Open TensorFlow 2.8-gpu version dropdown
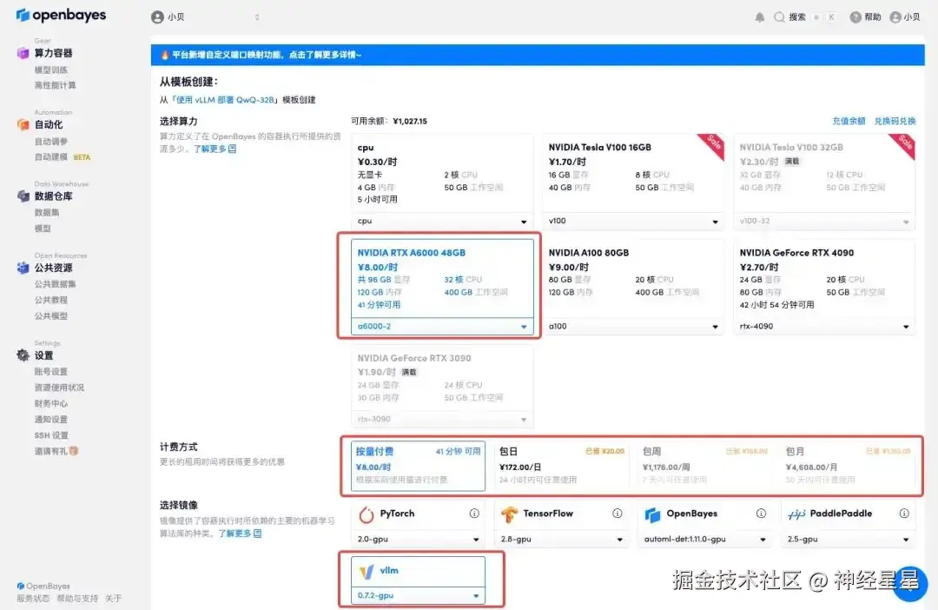Viewport: 938px width, 610px height. [562, 540]
